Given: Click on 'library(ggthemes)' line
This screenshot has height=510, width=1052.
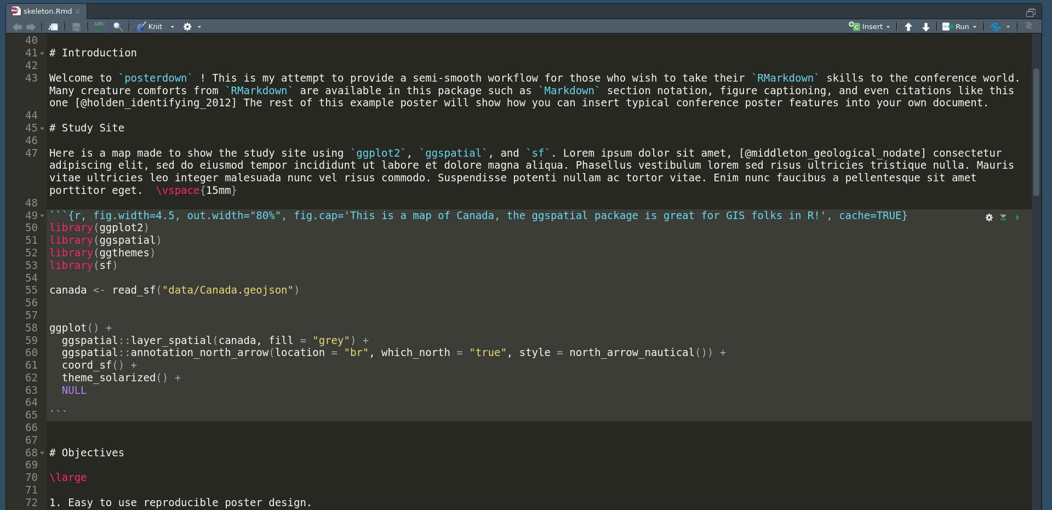Looking at the screenshot, I should 102,253.
